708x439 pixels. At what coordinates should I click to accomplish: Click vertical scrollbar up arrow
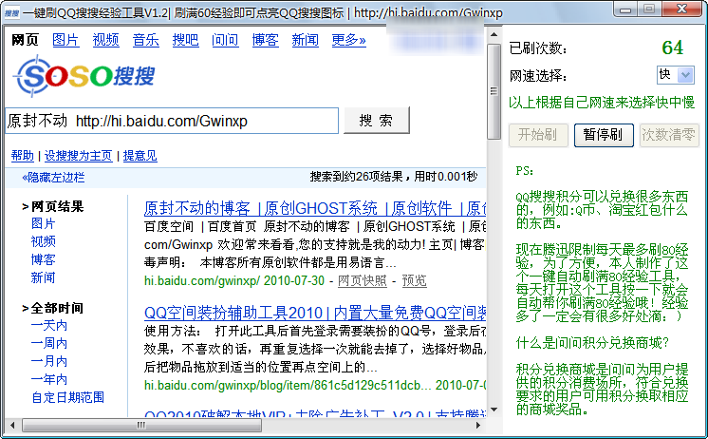(x=494, y=35)
